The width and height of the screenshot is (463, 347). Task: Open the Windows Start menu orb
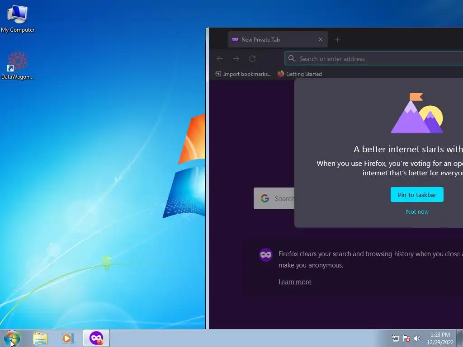(12, 338)
